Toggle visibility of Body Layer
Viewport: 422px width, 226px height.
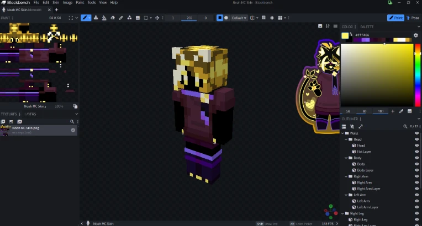pyautogui.click(x=417, y=170)
